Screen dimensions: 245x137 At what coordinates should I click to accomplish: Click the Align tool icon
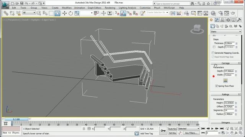[x=179, y=13]
